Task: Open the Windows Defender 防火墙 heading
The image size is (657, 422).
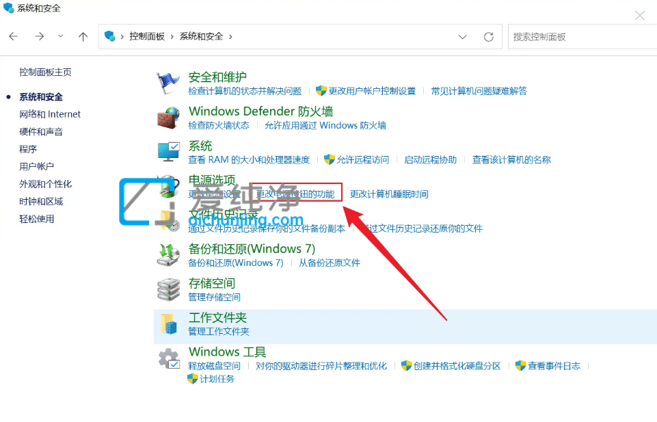Action: click(260, 111)
